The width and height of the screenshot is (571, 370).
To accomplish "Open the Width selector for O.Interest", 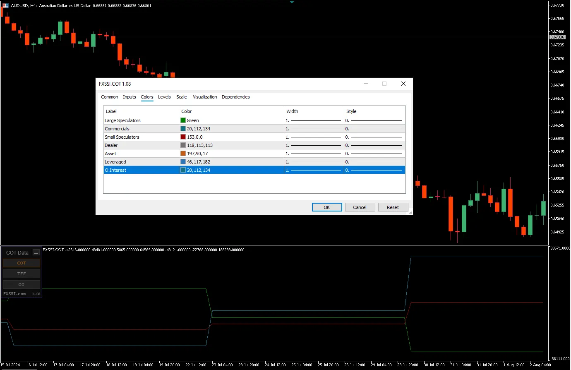I will 313,170.
